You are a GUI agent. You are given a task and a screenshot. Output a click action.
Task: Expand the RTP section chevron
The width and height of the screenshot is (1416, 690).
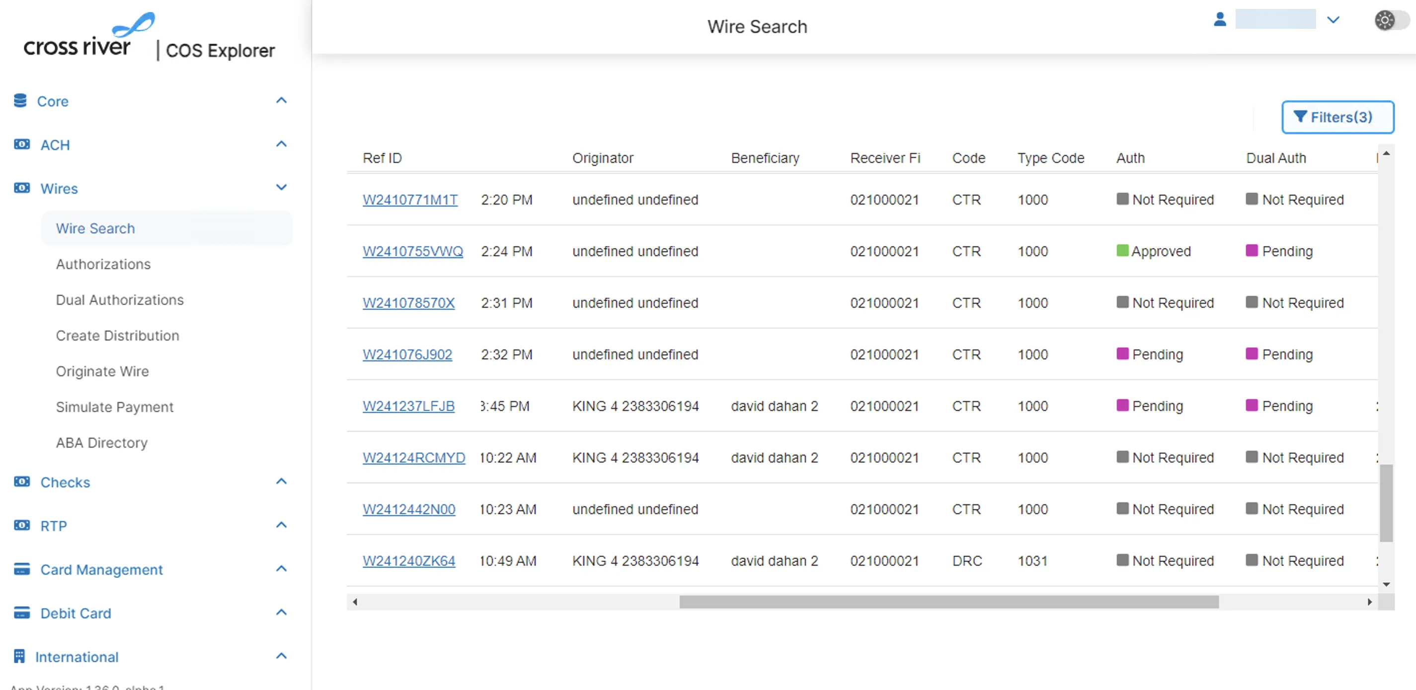[281, 525]
